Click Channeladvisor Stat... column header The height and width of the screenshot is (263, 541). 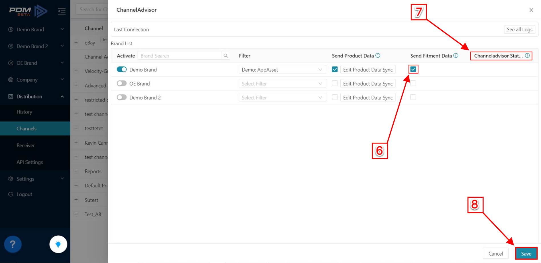498,56
